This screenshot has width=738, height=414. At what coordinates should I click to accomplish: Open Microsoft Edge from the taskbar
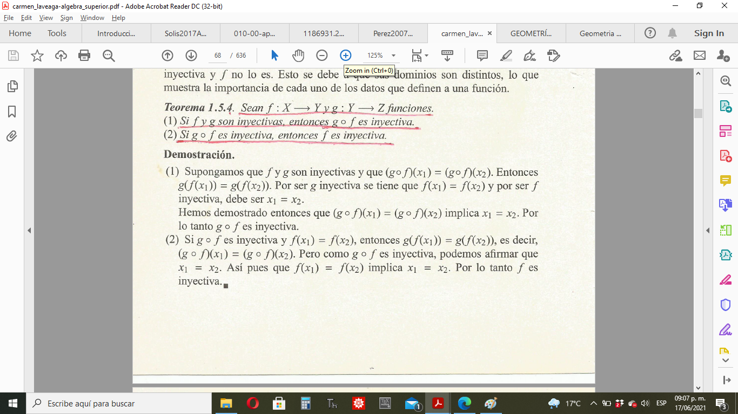pyautogui.click(x=464, y=403)
